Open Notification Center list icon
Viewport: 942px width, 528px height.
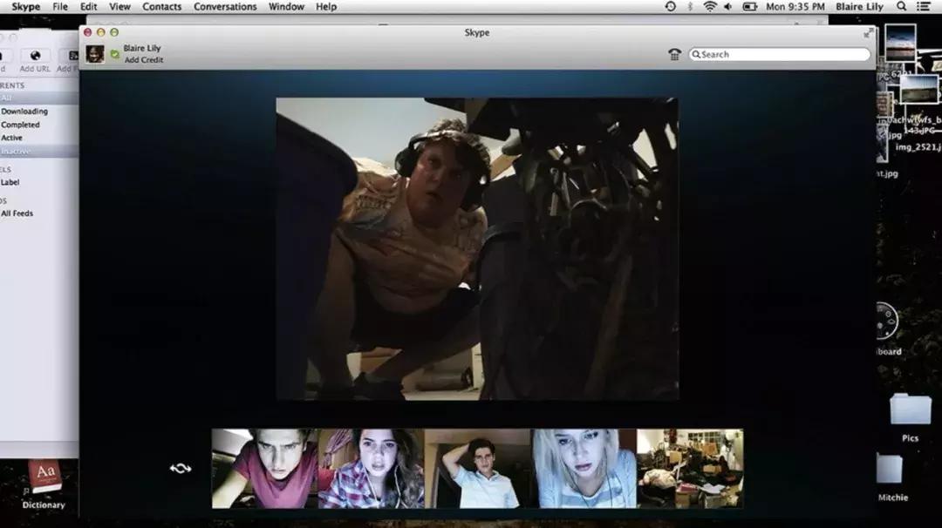click(924, 7)
